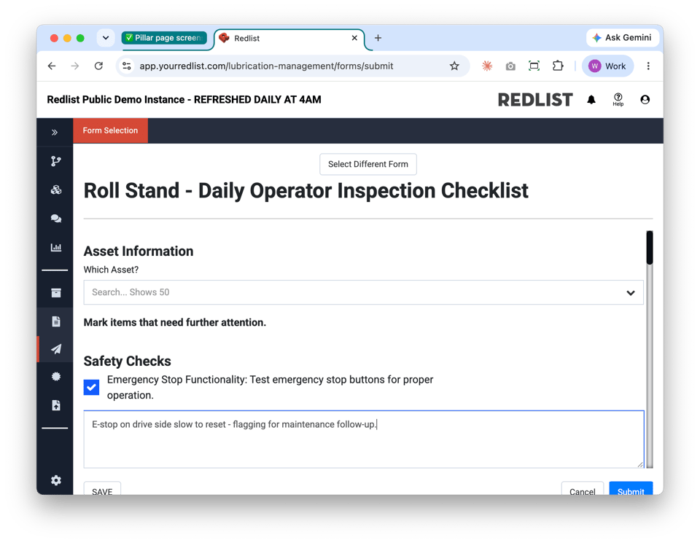
Task: Click the screen capture frame extension icon
Action: pos(534,66)
